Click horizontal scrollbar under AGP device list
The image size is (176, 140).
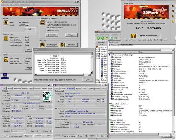141,50
